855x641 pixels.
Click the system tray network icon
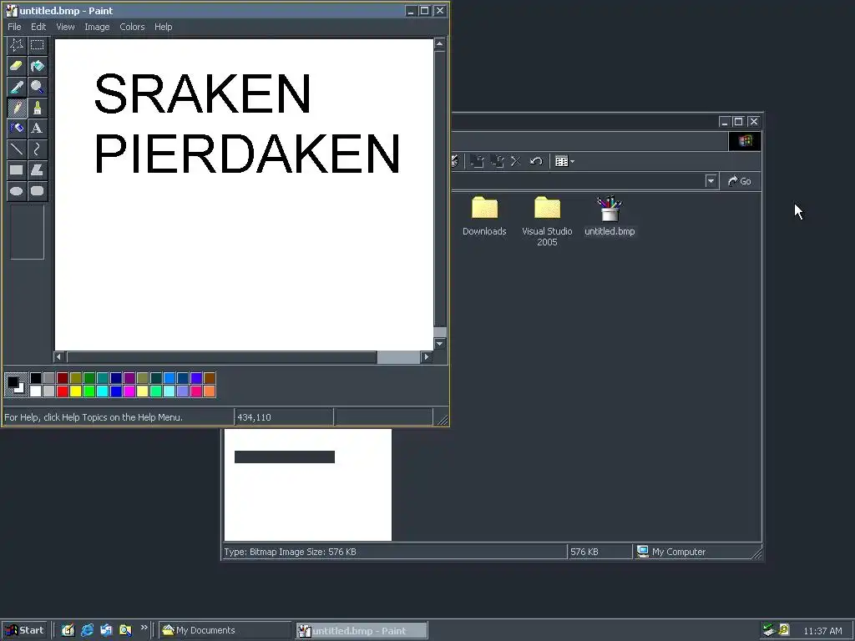coord(769,630)
